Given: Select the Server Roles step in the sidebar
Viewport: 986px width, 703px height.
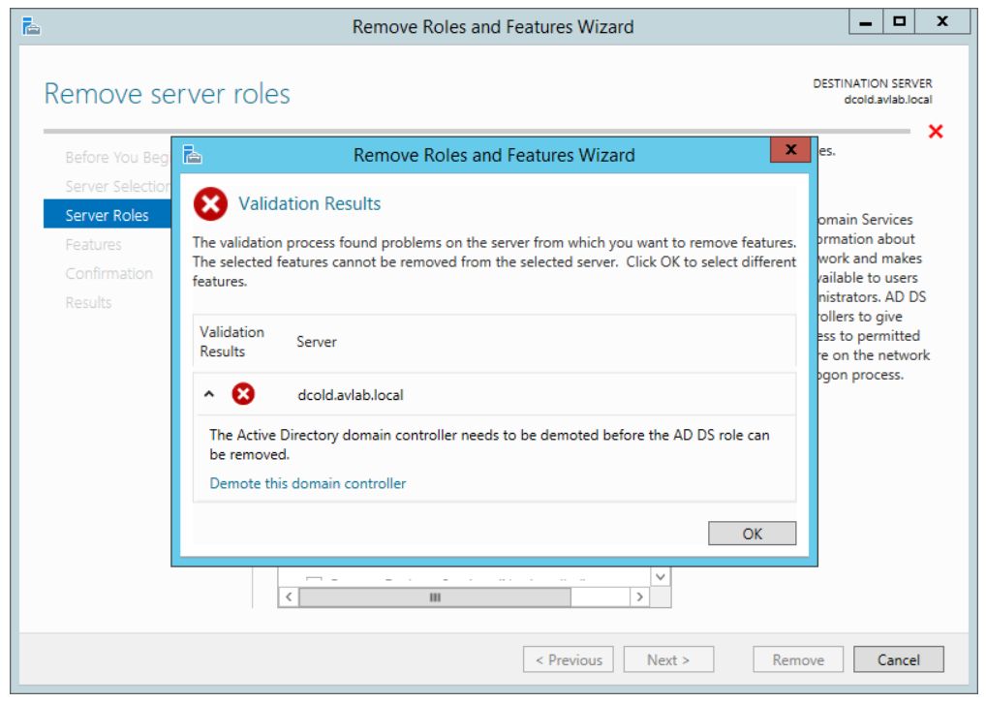Looking at the screenshot, I should 107,214.
